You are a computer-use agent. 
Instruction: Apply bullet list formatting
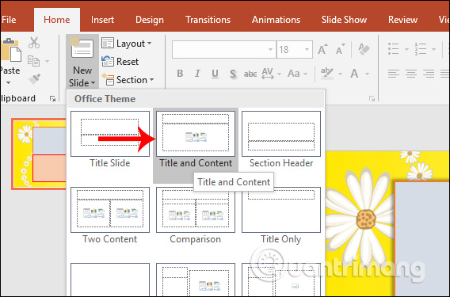pos(393,49)
